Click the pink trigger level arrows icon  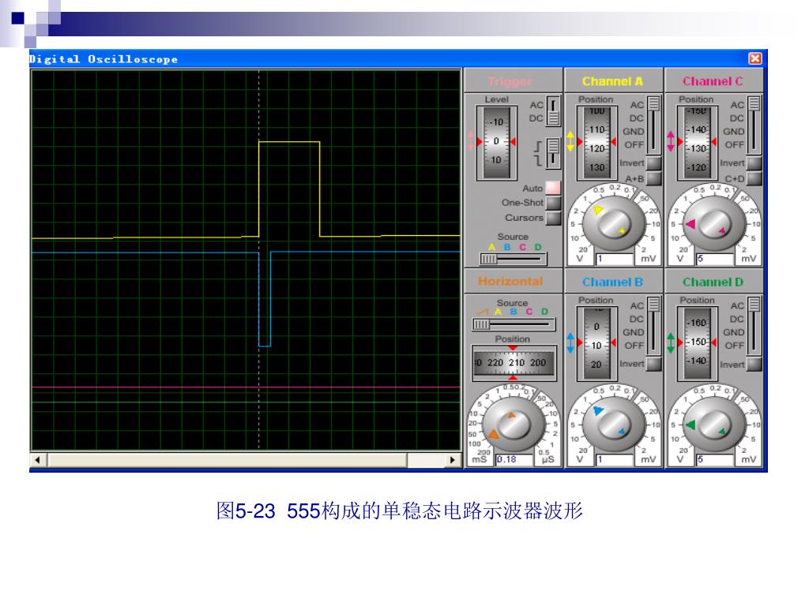[471, 140]
